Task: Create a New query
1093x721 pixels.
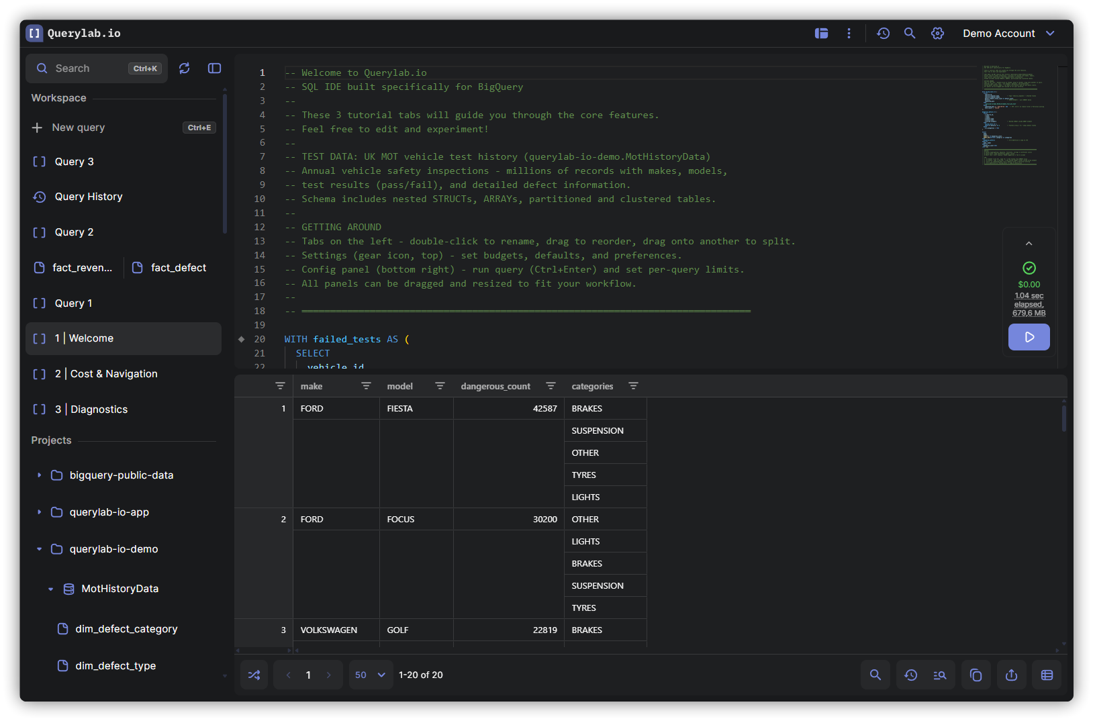Action: click(79, 128)
